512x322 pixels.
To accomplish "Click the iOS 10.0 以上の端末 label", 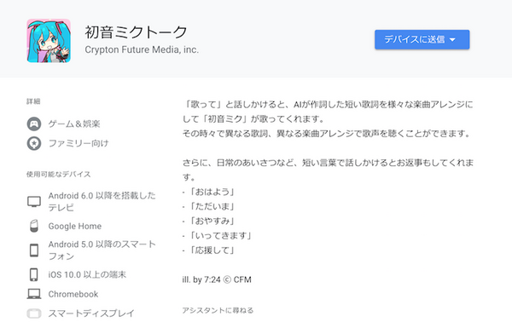I will pyautogui.click(x=87, y=274).
